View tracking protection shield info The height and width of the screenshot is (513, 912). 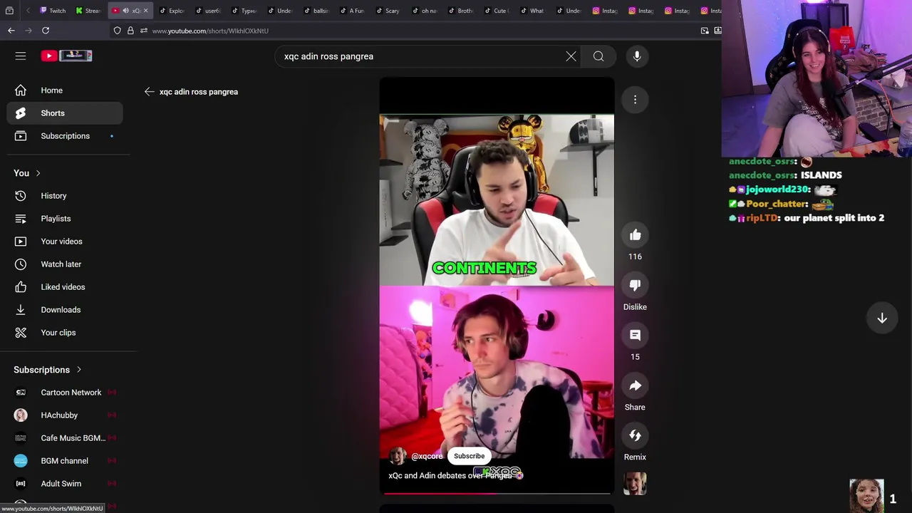pyautogui.click(x=117, y=31)
